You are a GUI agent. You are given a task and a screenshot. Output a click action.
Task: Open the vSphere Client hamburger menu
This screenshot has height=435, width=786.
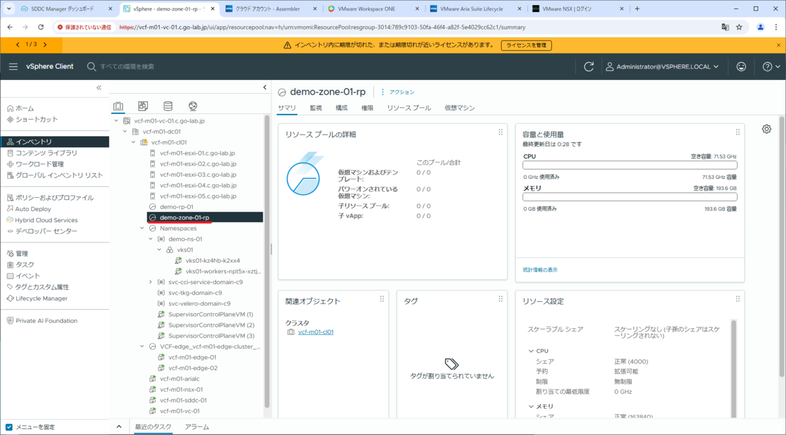(x=13, y=67)
